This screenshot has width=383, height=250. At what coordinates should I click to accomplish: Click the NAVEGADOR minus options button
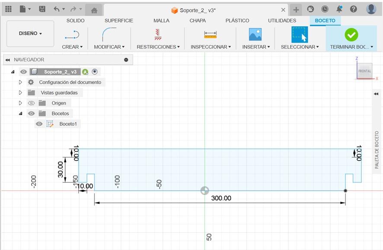[x=126, y=60]
